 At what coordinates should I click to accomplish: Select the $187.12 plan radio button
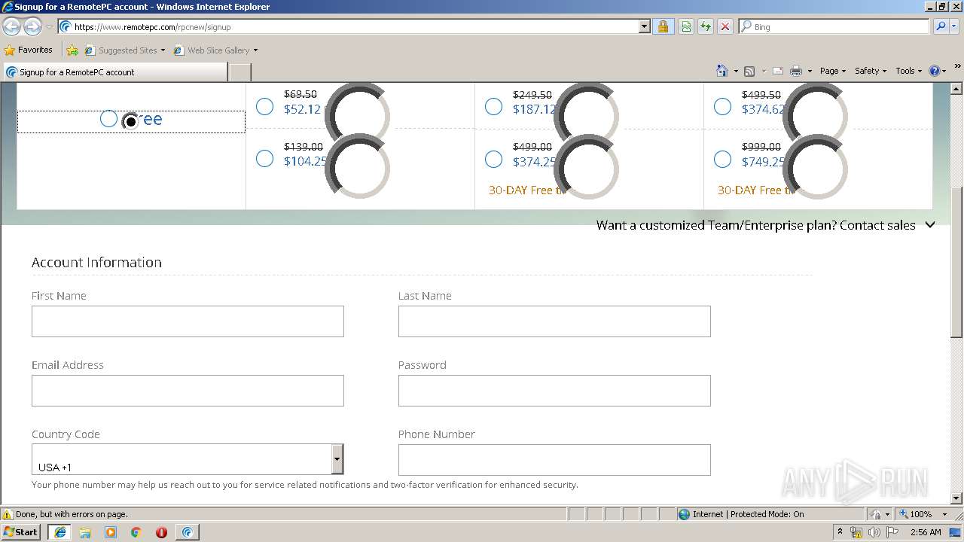(x=493, y=106)
